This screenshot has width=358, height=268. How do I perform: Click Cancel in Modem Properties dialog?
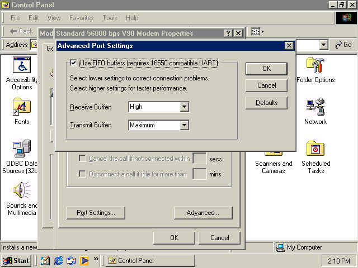click(219, 238)
